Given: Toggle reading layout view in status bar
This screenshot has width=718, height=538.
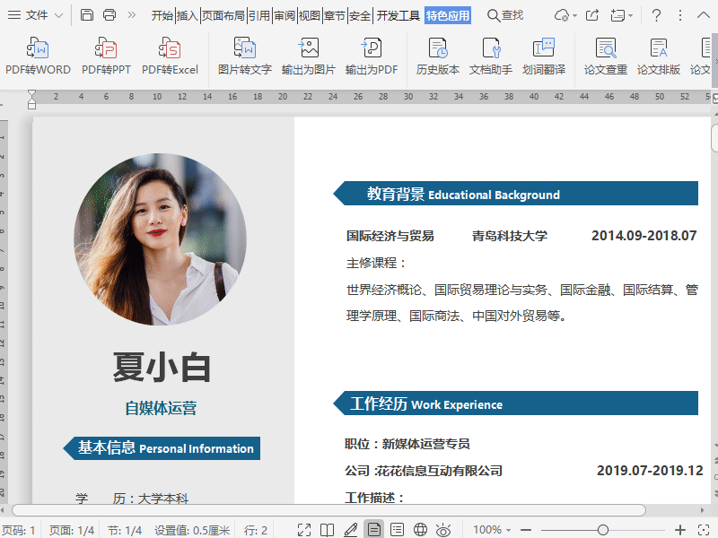Looking at the screenshot, I should [328, 530].
